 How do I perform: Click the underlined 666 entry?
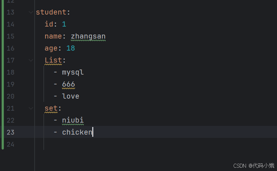click(69, 84)
